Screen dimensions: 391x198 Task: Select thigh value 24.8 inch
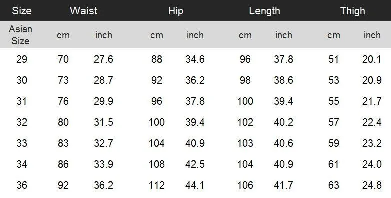[x=372, y=185]
